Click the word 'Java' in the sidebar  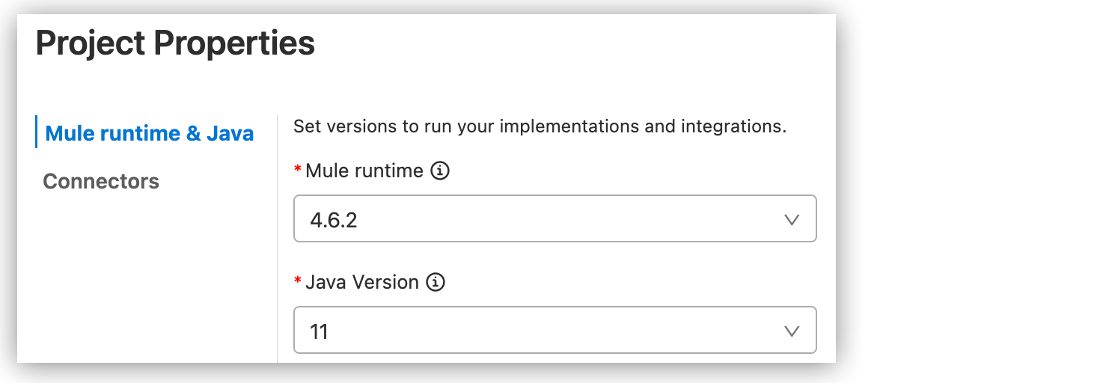click(x=230, y=133)
